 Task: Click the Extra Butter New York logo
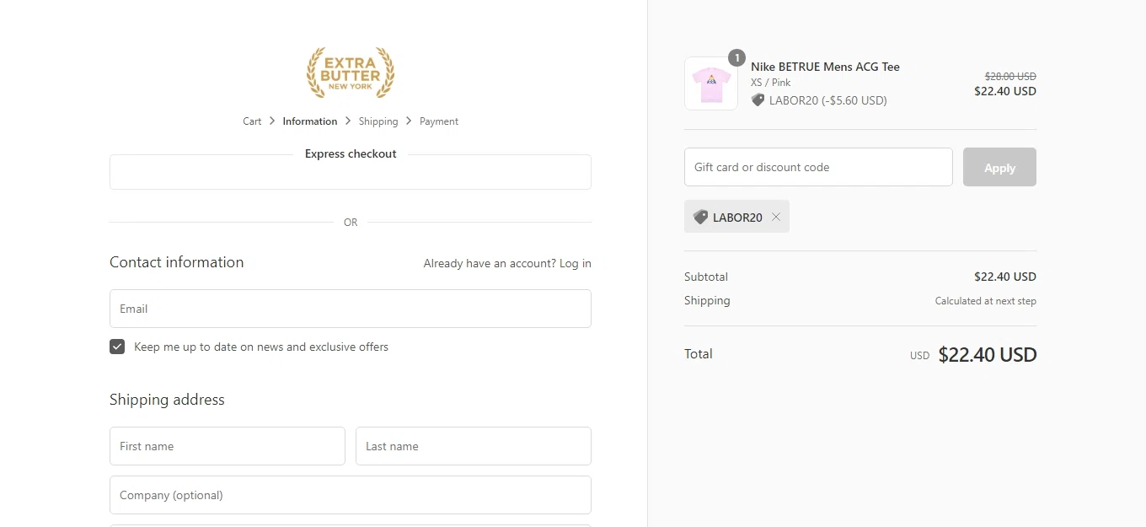[x=351, y=73]
